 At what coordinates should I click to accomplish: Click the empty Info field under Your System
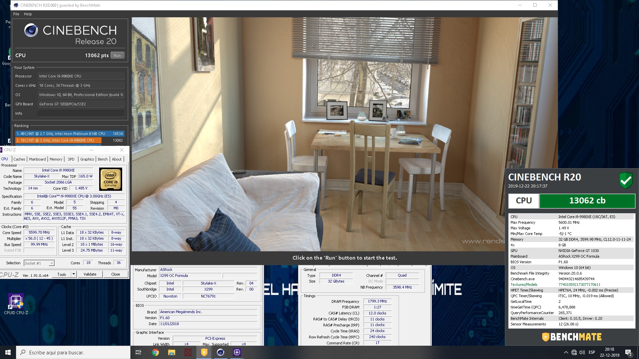(x=81, y=113)
